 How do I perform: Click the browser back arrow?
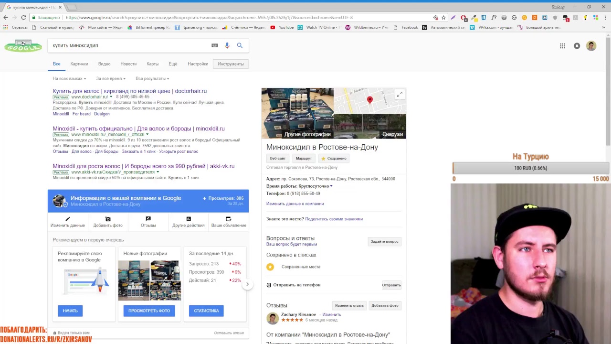click(5, 18)
